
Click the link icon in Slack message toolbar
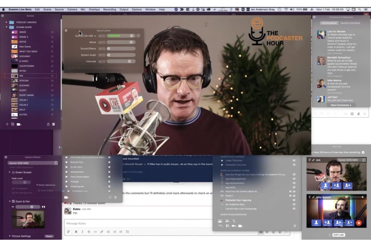102,232
